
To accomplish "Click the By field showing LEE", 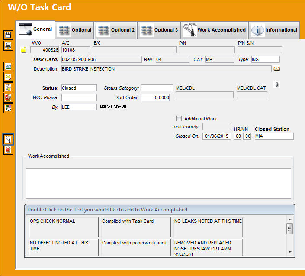I will pos(79,107).
